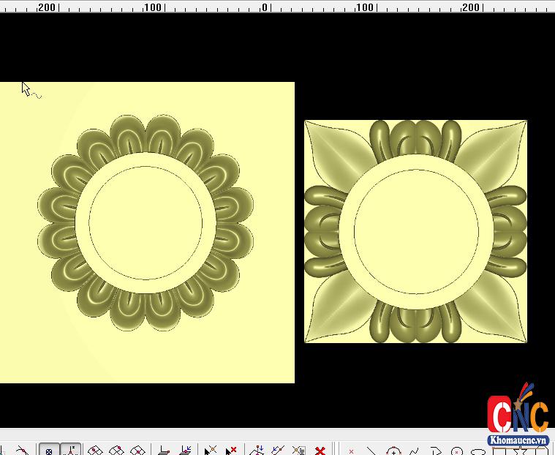555x455 pixels.
Task: Toggle the pressed grid snap button
Action: [49, 450]
